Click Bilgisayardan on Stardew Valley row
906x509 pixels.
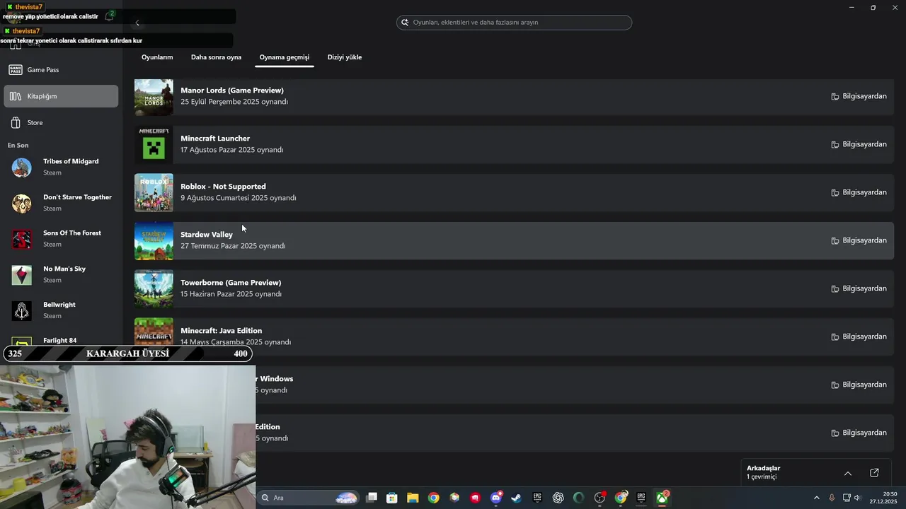(x=859, y=240)
